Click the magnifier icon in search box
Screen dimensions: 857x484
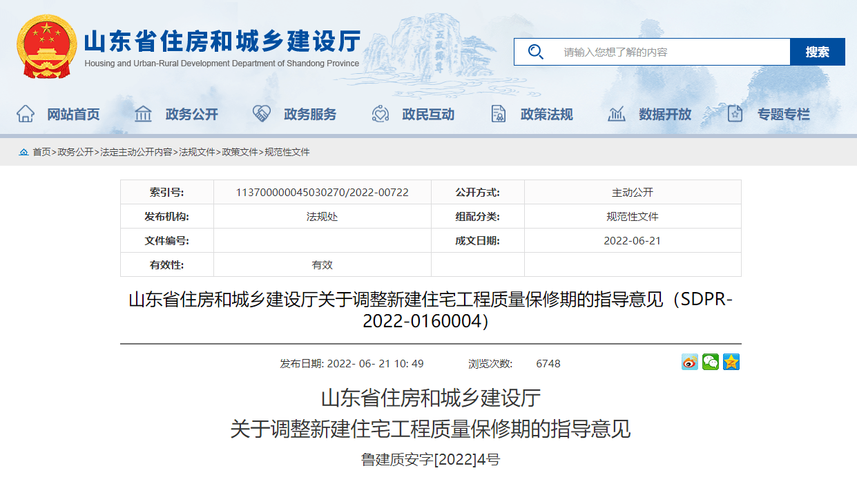535,52
